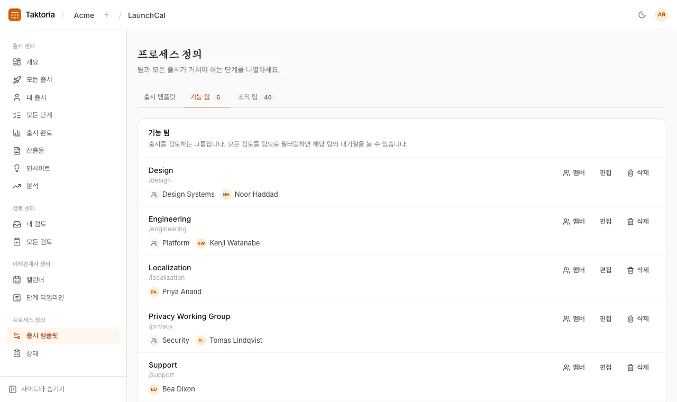Open 멤버 for the Support team

point(574,367)
